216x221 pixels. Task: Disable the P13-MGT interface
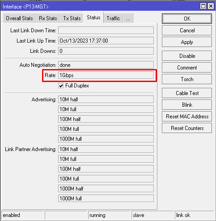(x=187, y=56)
